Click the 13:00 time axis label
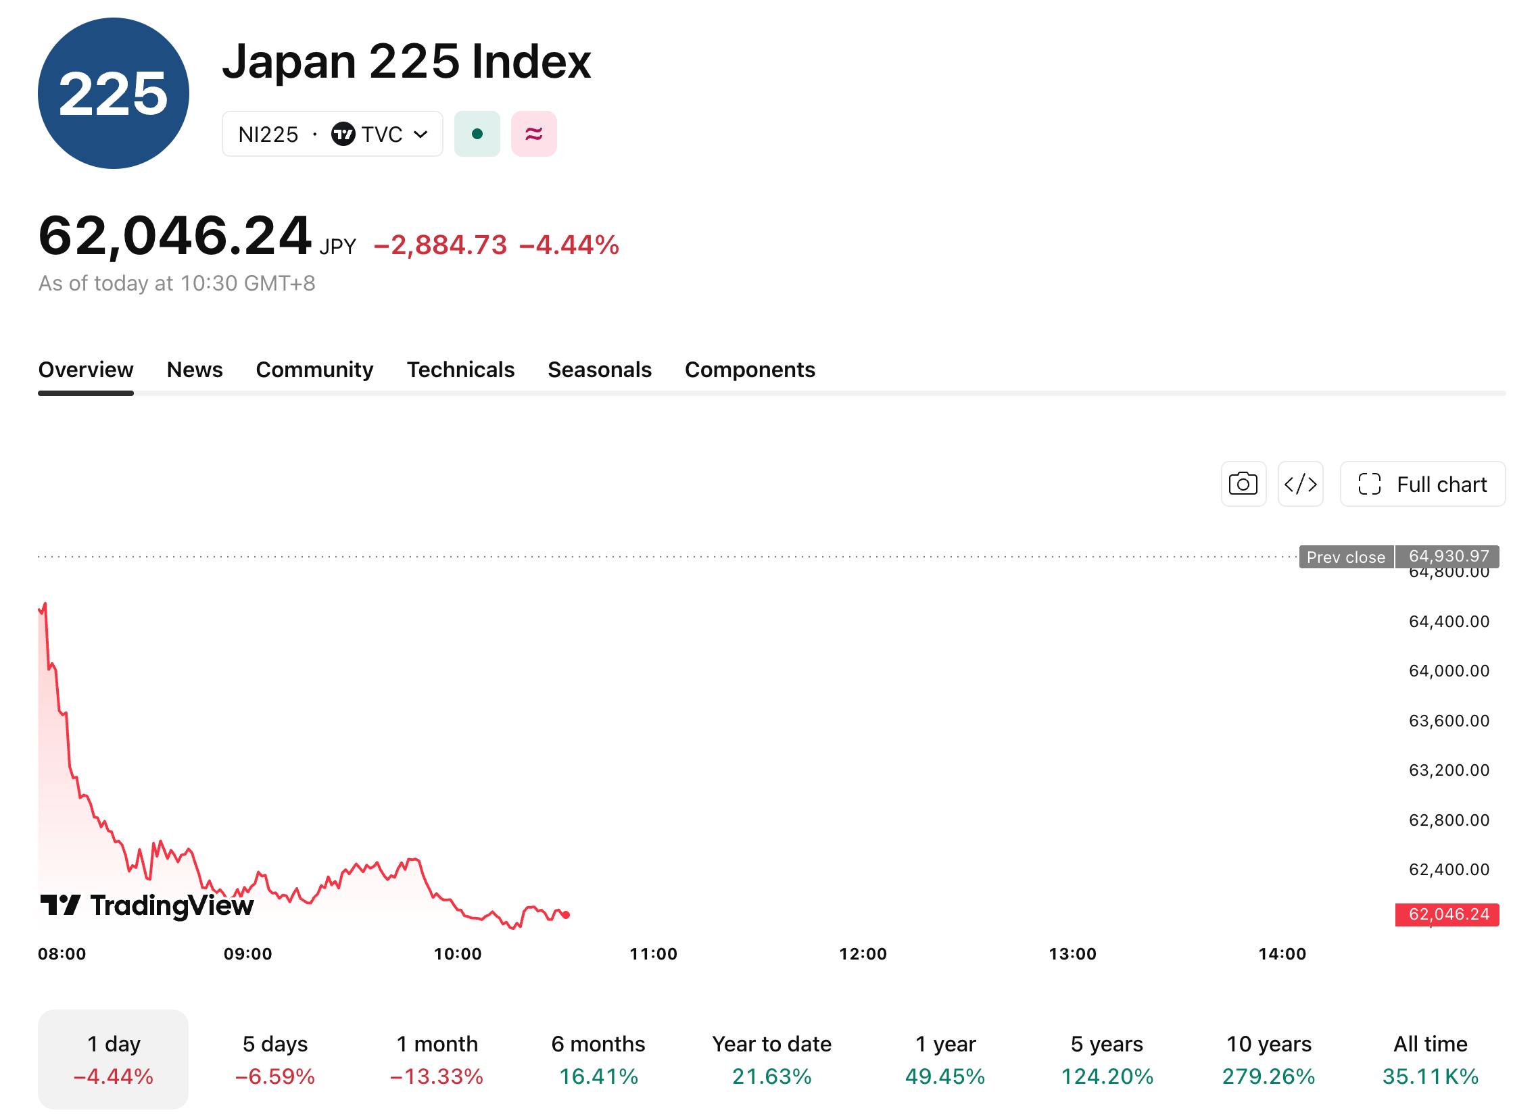Screen dimensions: 1536x1119 click(x=1072, y=954)
